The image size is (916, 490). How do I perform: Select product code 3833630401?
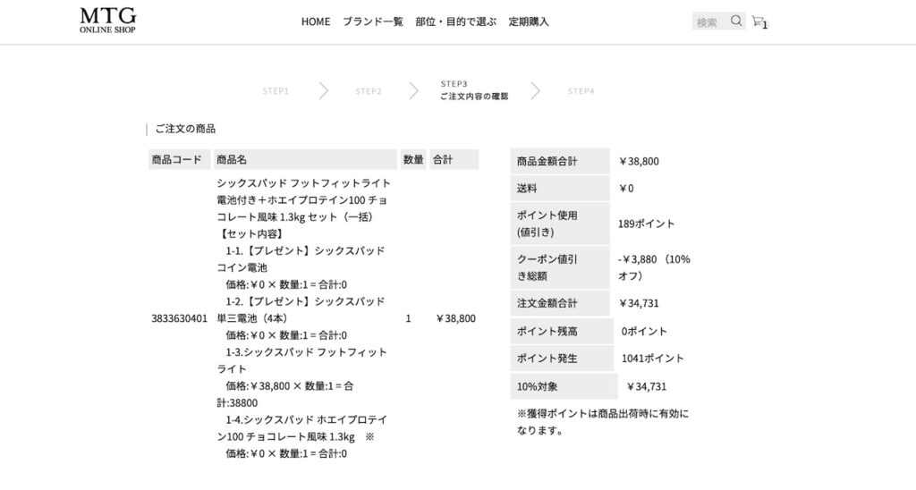point(179,319)
